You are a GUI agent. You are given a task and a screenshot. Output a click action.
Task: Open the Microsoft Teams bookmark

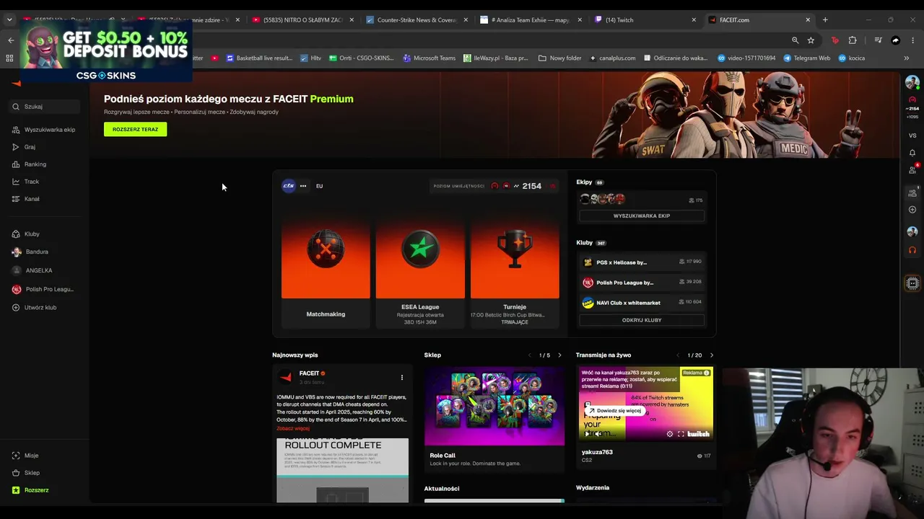click(429, 58)
